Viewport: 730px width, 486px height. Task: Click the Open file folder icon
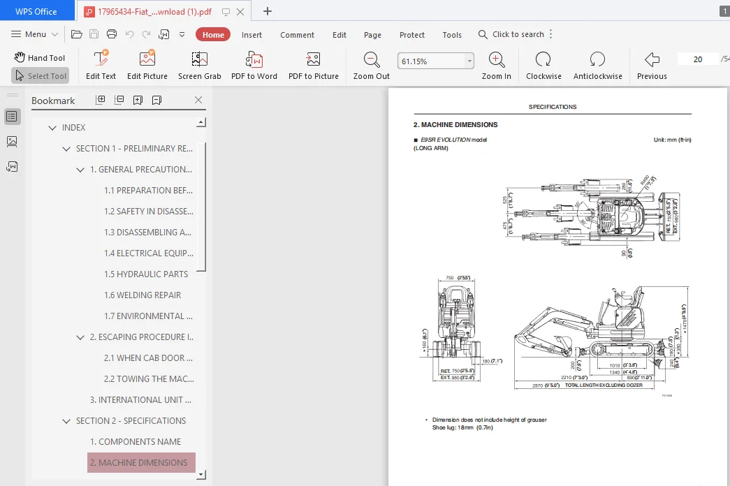pyautogui.click(x=77, y=34)
